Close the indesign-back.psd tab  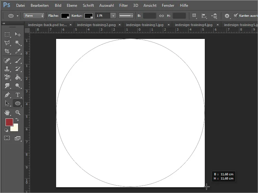click(71, 25)
